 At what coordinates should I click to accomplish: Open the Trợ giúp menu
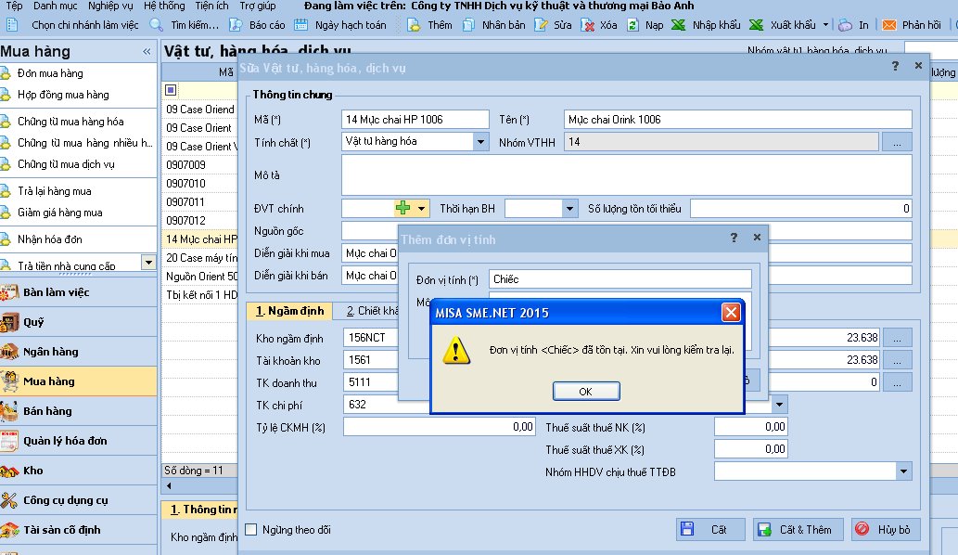257,6
